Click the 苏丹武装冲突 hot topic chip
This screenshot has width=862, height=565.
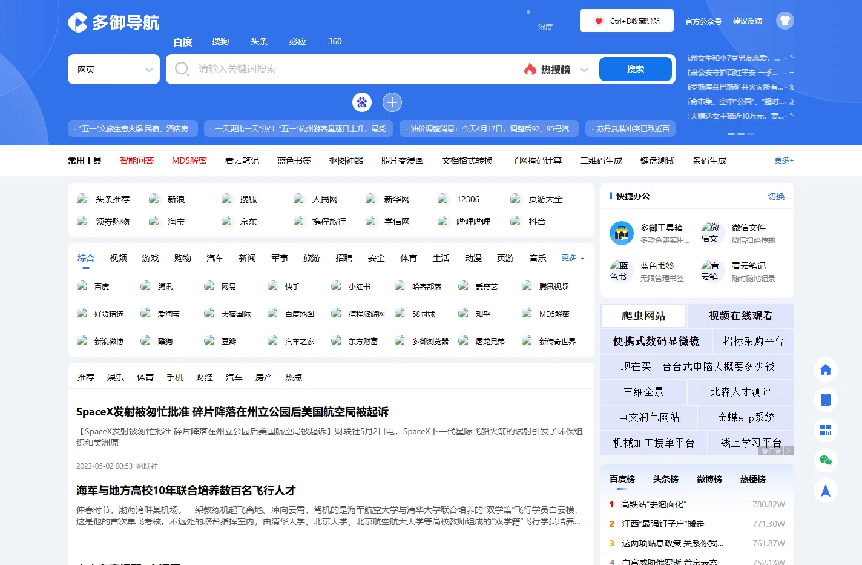(x=631, y=128)
